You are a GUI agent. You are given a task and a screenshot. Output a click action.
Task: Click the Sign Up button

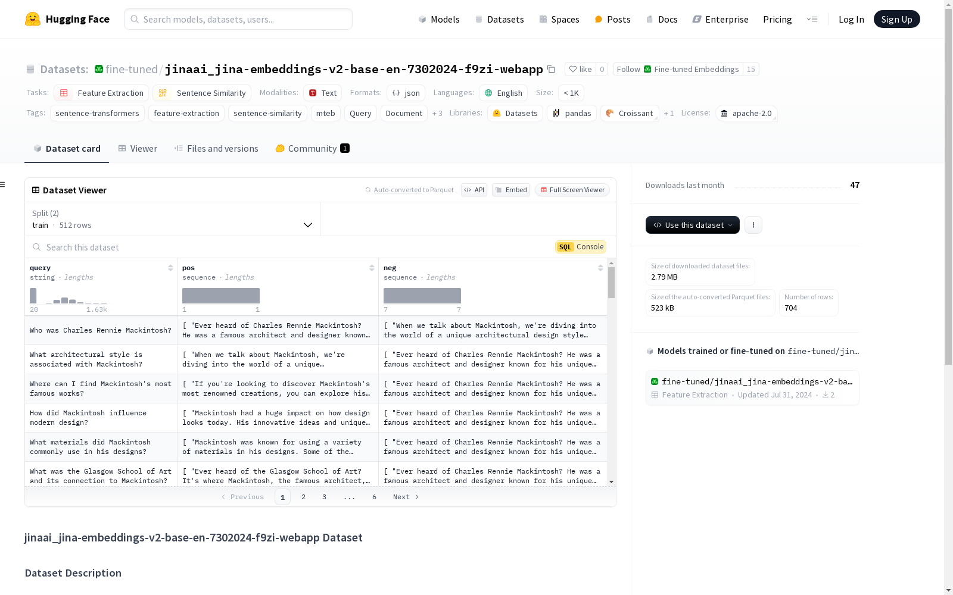[896, 19]
